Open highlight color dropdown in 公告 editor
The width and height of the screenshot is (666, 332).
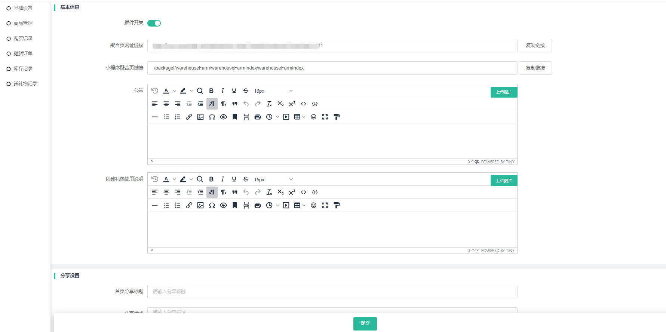pyautogui.click(x=191, y=91)
